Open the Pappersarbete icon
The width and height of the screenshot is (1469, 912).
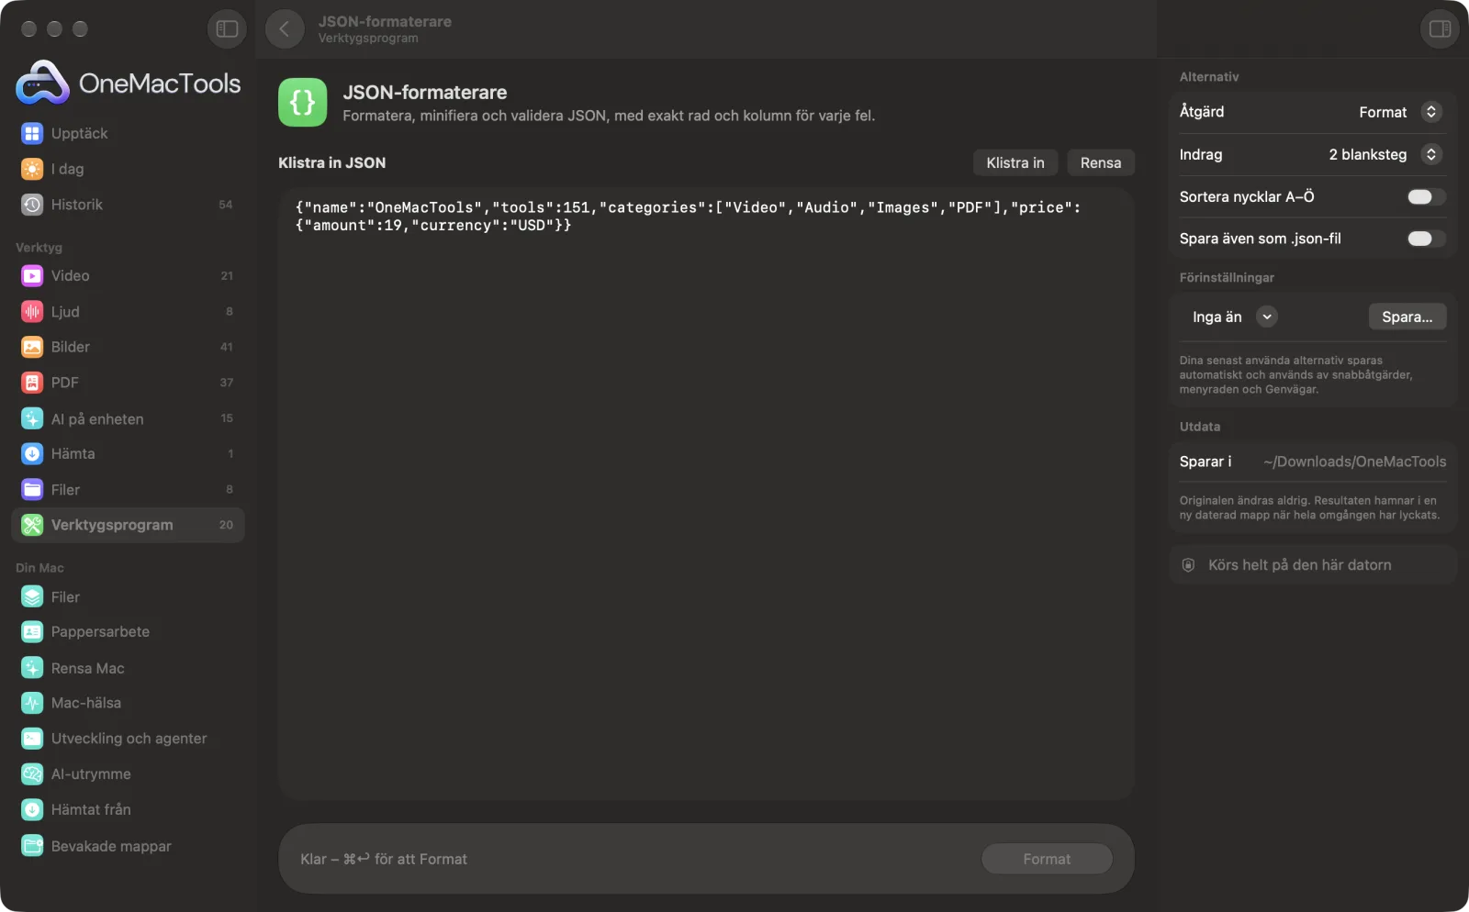pyautogui.click(x=32, y=632)
